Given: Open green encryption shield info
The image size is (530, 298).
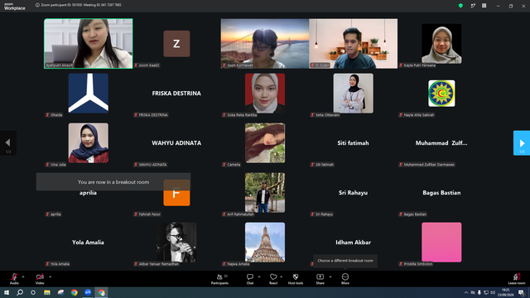Looking at the screenshot, I should 460,6.
